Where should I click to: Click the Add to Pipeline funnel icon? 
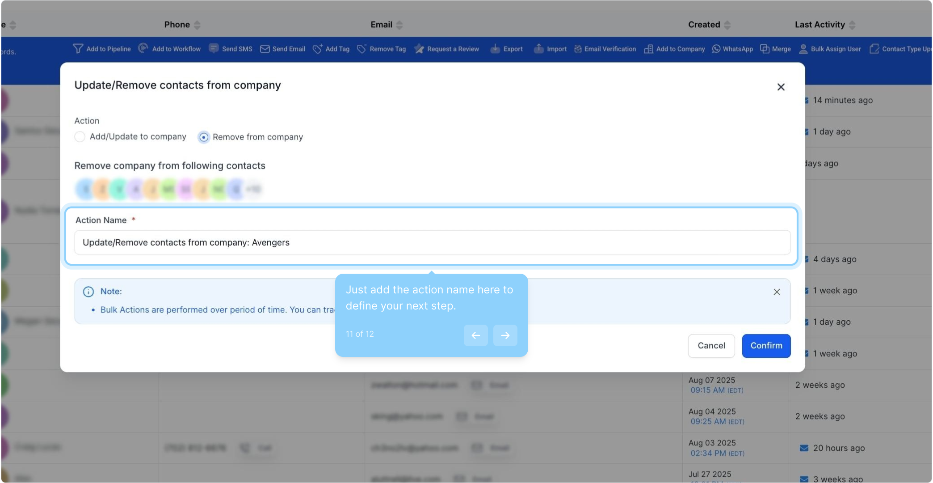click(x=78, y=49)
